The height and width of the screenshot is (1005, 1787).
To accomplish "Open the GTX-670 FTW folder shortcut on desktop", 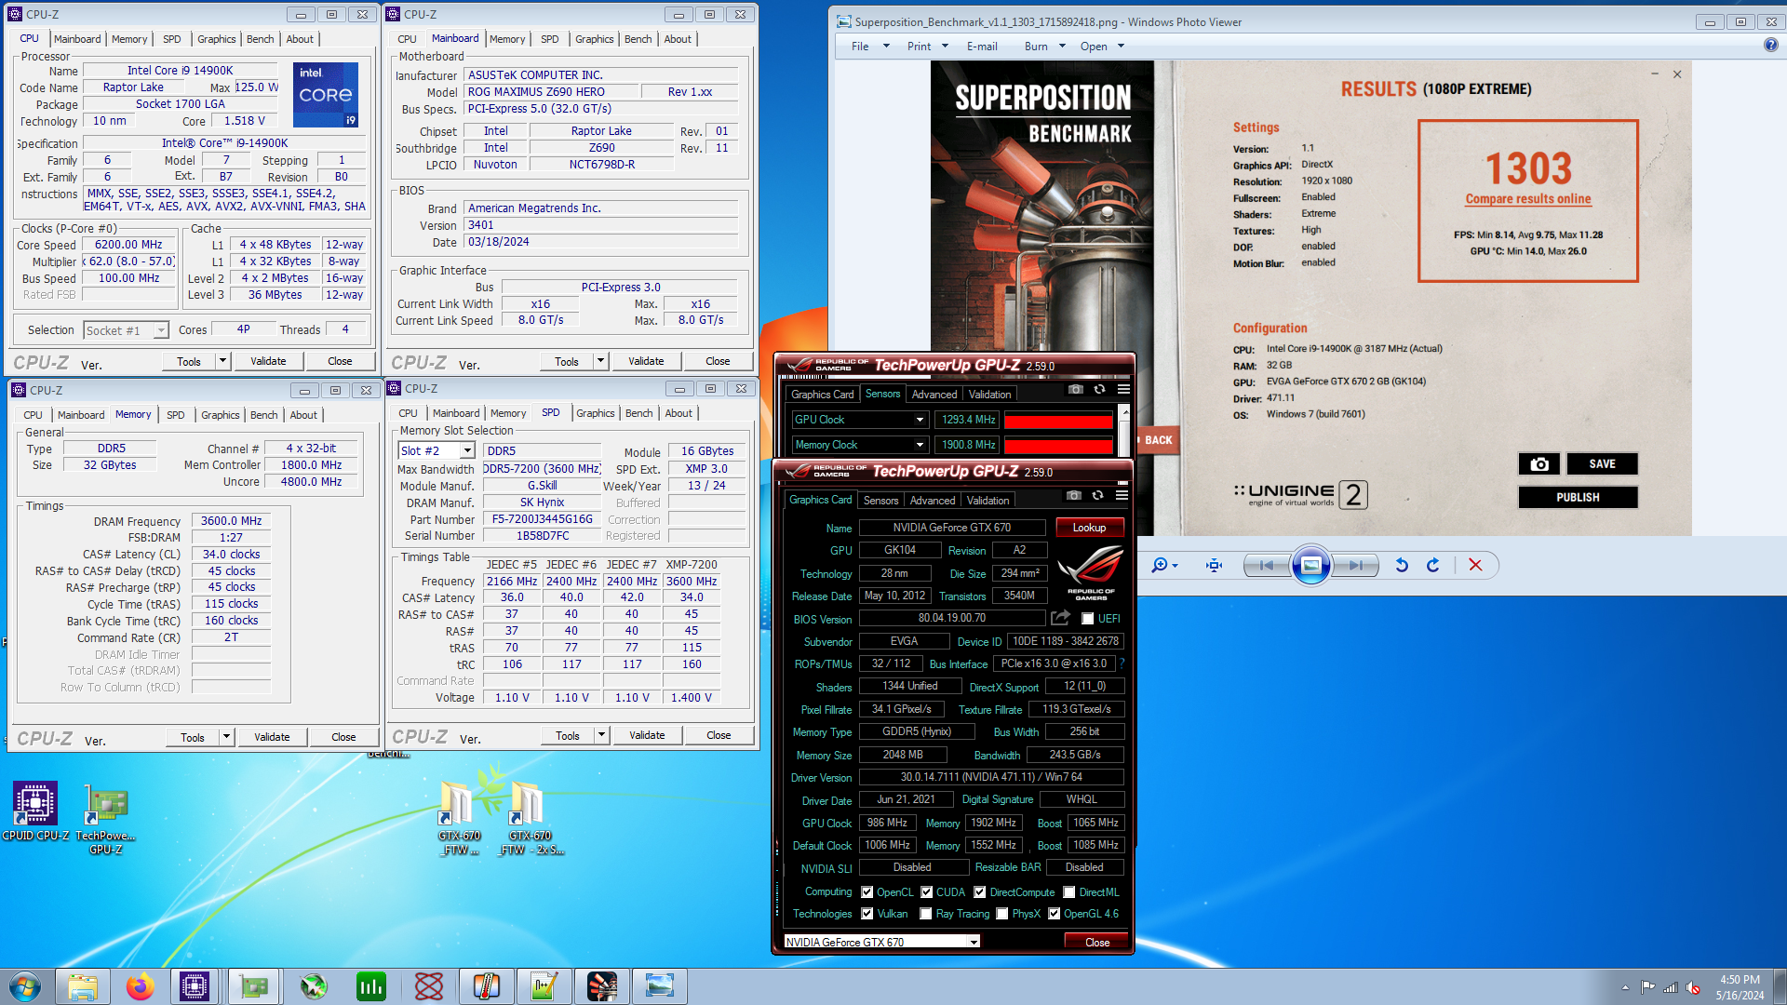I will pos(460,819).
